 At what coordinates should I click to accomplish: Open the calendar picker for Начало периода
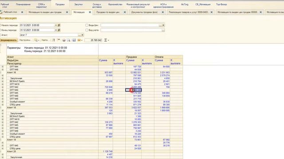(x=59, y=25)
